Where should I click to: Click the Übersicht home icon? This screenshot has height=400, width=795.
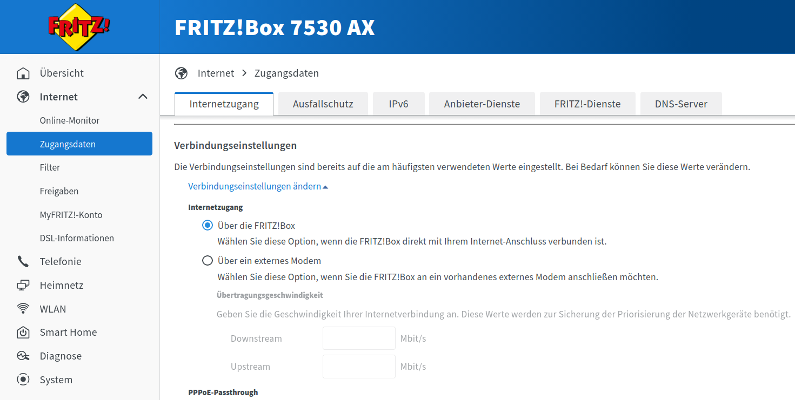(23, 73)
